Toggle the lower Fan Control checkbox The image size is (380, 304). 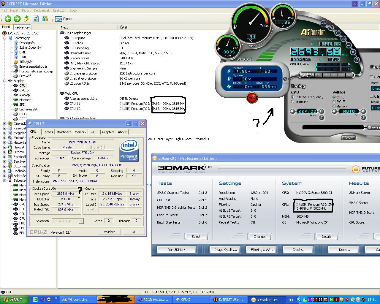371,96
